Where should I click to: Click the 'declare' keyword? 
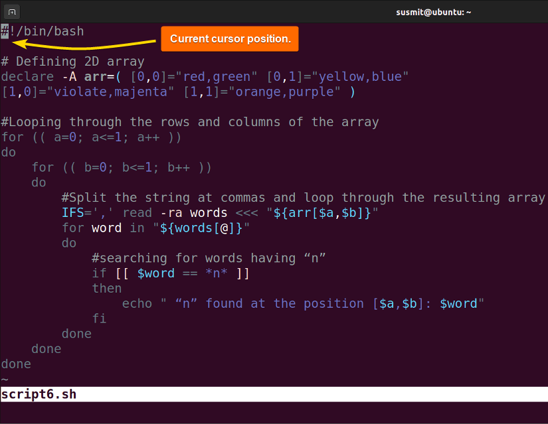tap(27, 76)
